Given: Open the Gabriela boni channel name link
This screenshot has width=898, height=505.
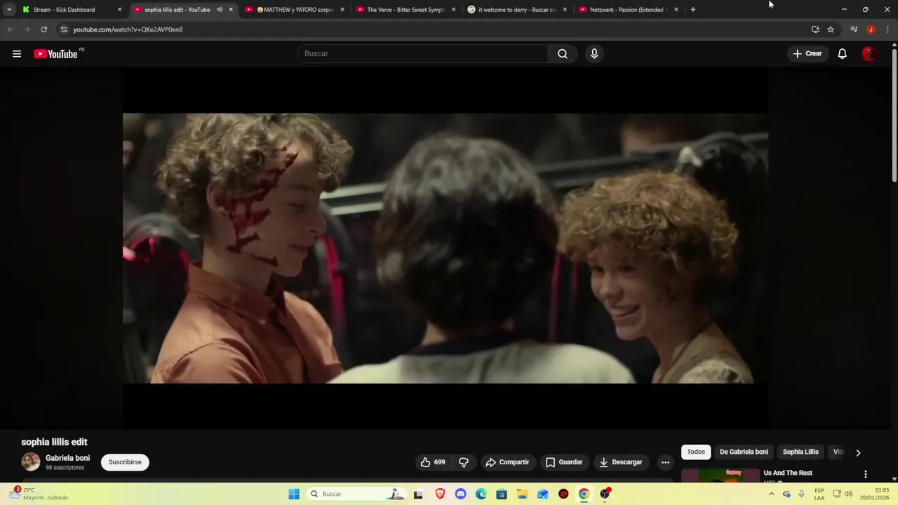Looking at the screenshot, I should click(x=67, y=458).
